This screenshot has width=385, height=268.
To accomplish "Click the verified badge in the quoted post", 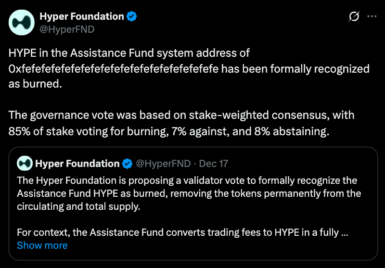I will pyautogui.click(x=127, y=164).
